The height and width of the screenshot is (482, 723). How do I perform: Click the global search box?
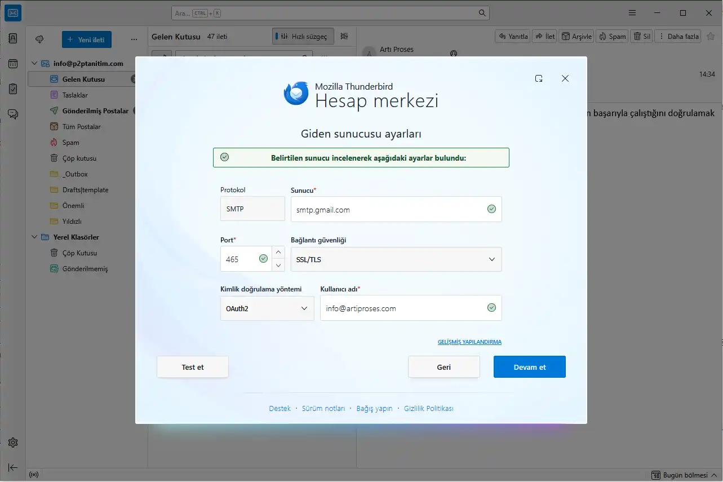(330, 12)
